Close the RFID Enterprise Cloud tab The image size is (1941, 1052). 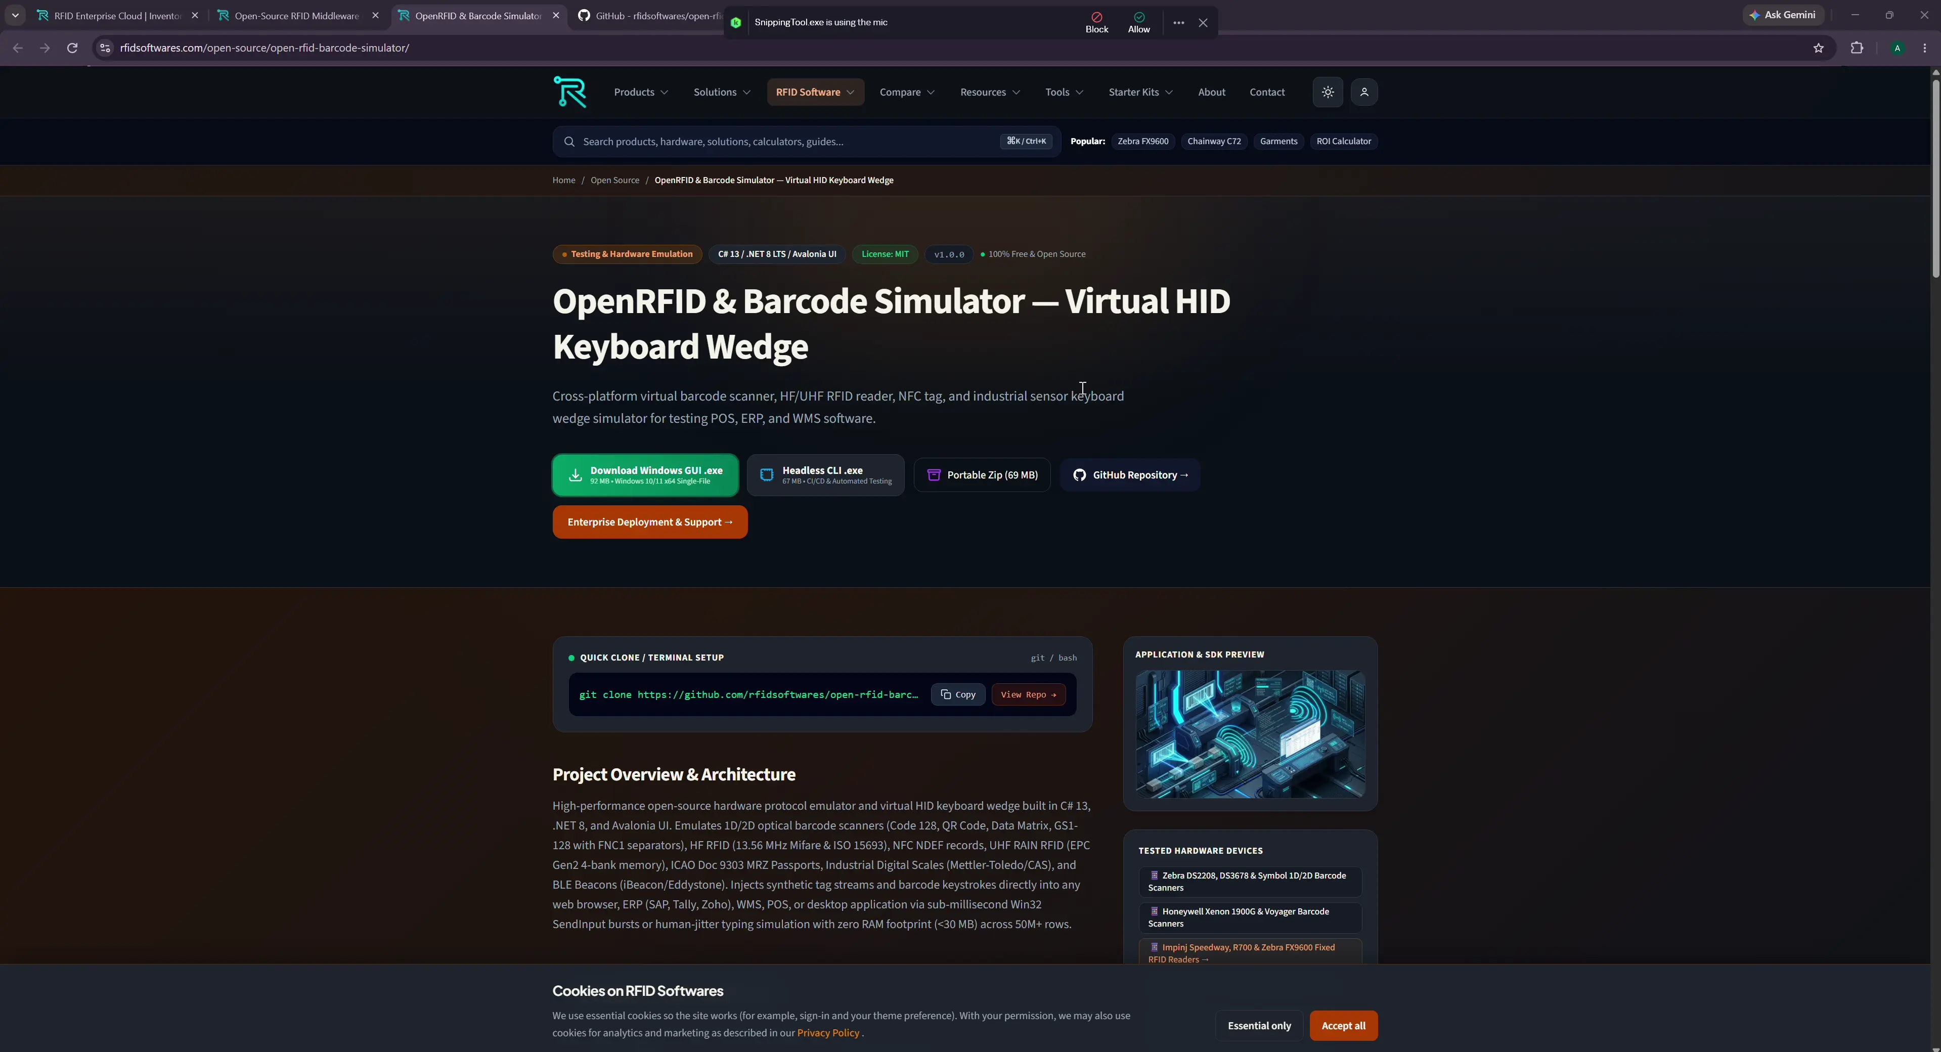pos(195,15)
